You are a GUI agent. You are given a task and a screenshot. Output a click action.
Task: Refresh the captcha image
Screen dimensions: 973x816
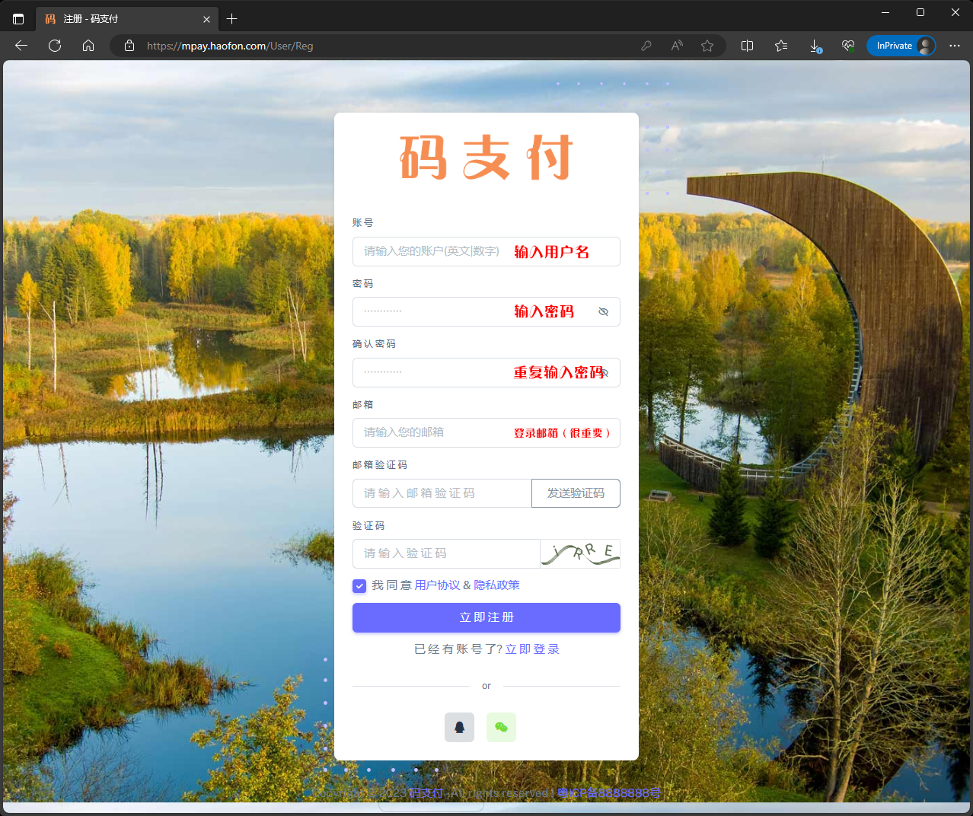[580, 553]
